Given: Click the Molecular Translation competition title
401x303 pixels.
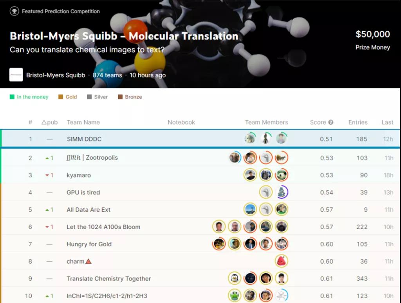Looking at the screenshot, I should [x=124, y=36].
